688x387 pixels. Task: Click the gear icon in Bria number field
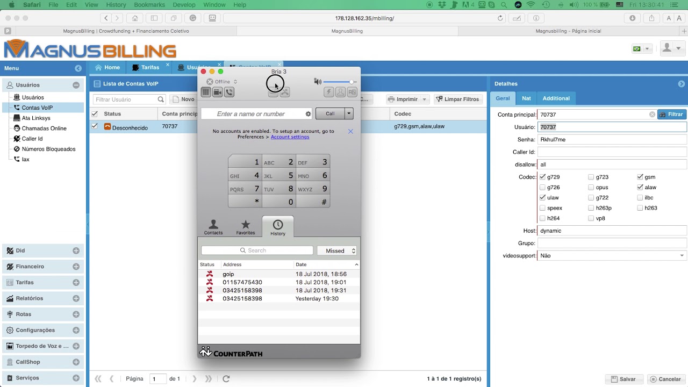308,114
